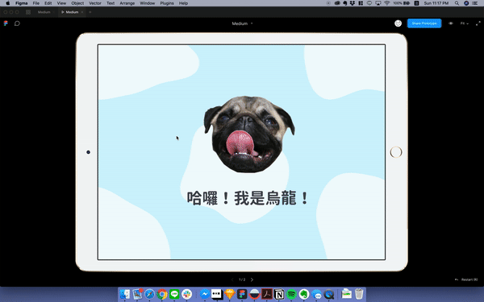The width and height of the screenshot is (484, 302).
Task: Open the Object menu
Action: pos(77,3)
